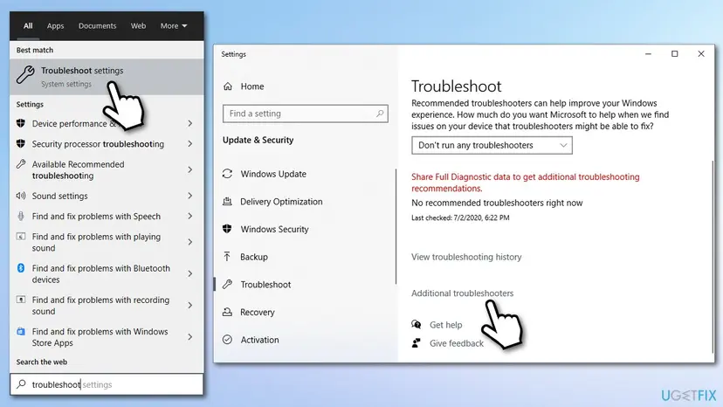This screenshot has height=407, width=723.
Task: Expand arrow for problems with Bluetooth devices
Action: coord(190,273)
